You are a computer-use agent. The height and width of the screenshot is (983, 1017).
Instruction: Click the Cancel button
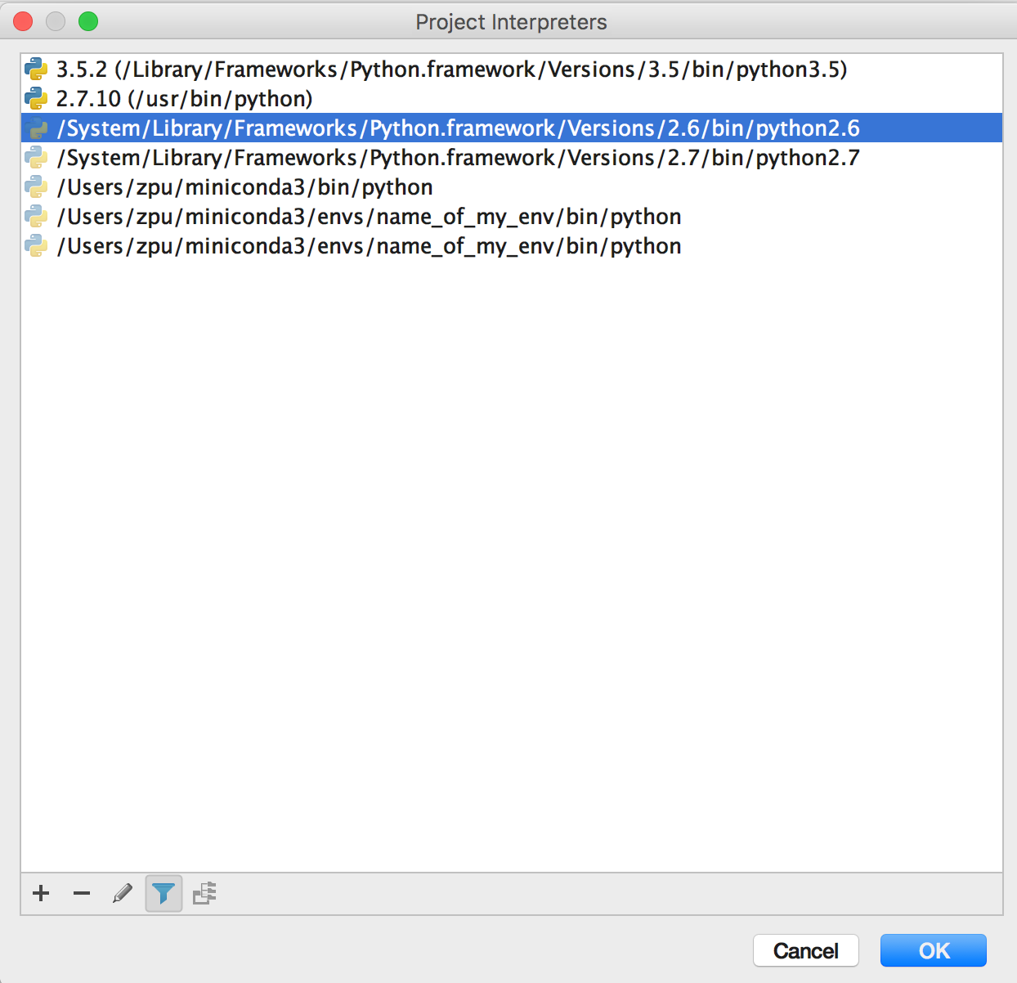coord(805,950)
